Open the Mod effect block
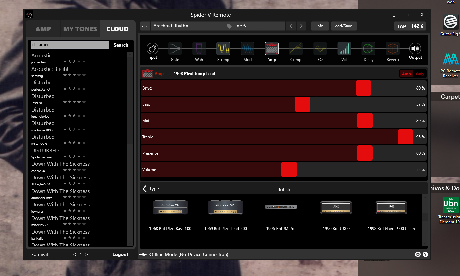The height and width of the screenshot is (276, 460). click(247, 49)
